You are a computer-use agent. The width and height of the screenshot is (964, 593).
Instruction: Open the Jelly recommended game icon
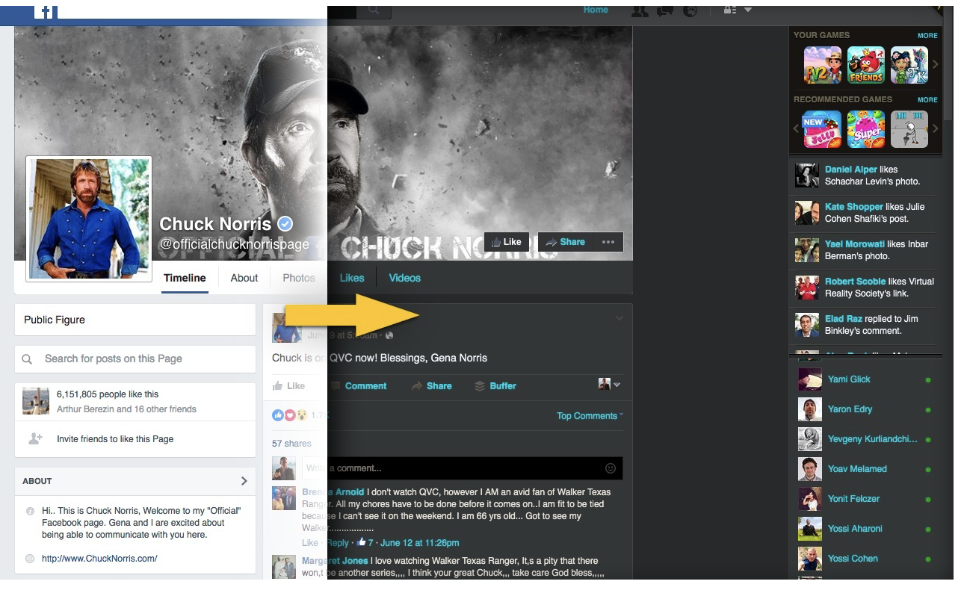[823, 129]
